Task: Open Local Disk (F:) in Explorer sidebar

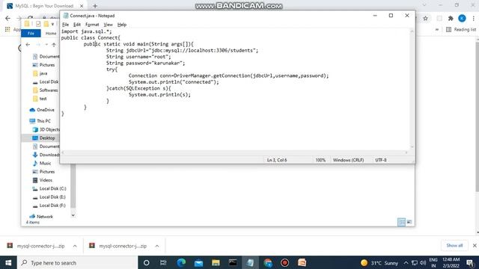Action: [49, 205]
